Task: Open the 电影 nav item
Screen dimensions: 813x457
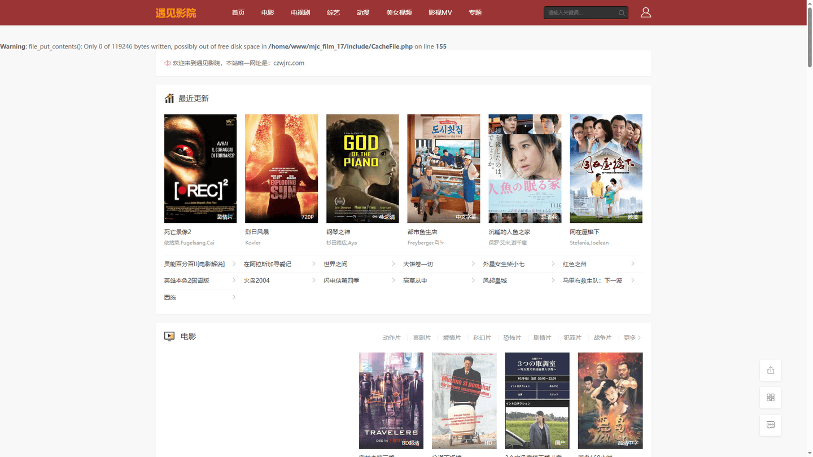Action: tap(268, 12)
